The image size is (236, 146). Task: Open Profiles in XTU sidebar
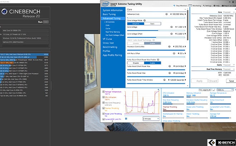coord(107,51)
